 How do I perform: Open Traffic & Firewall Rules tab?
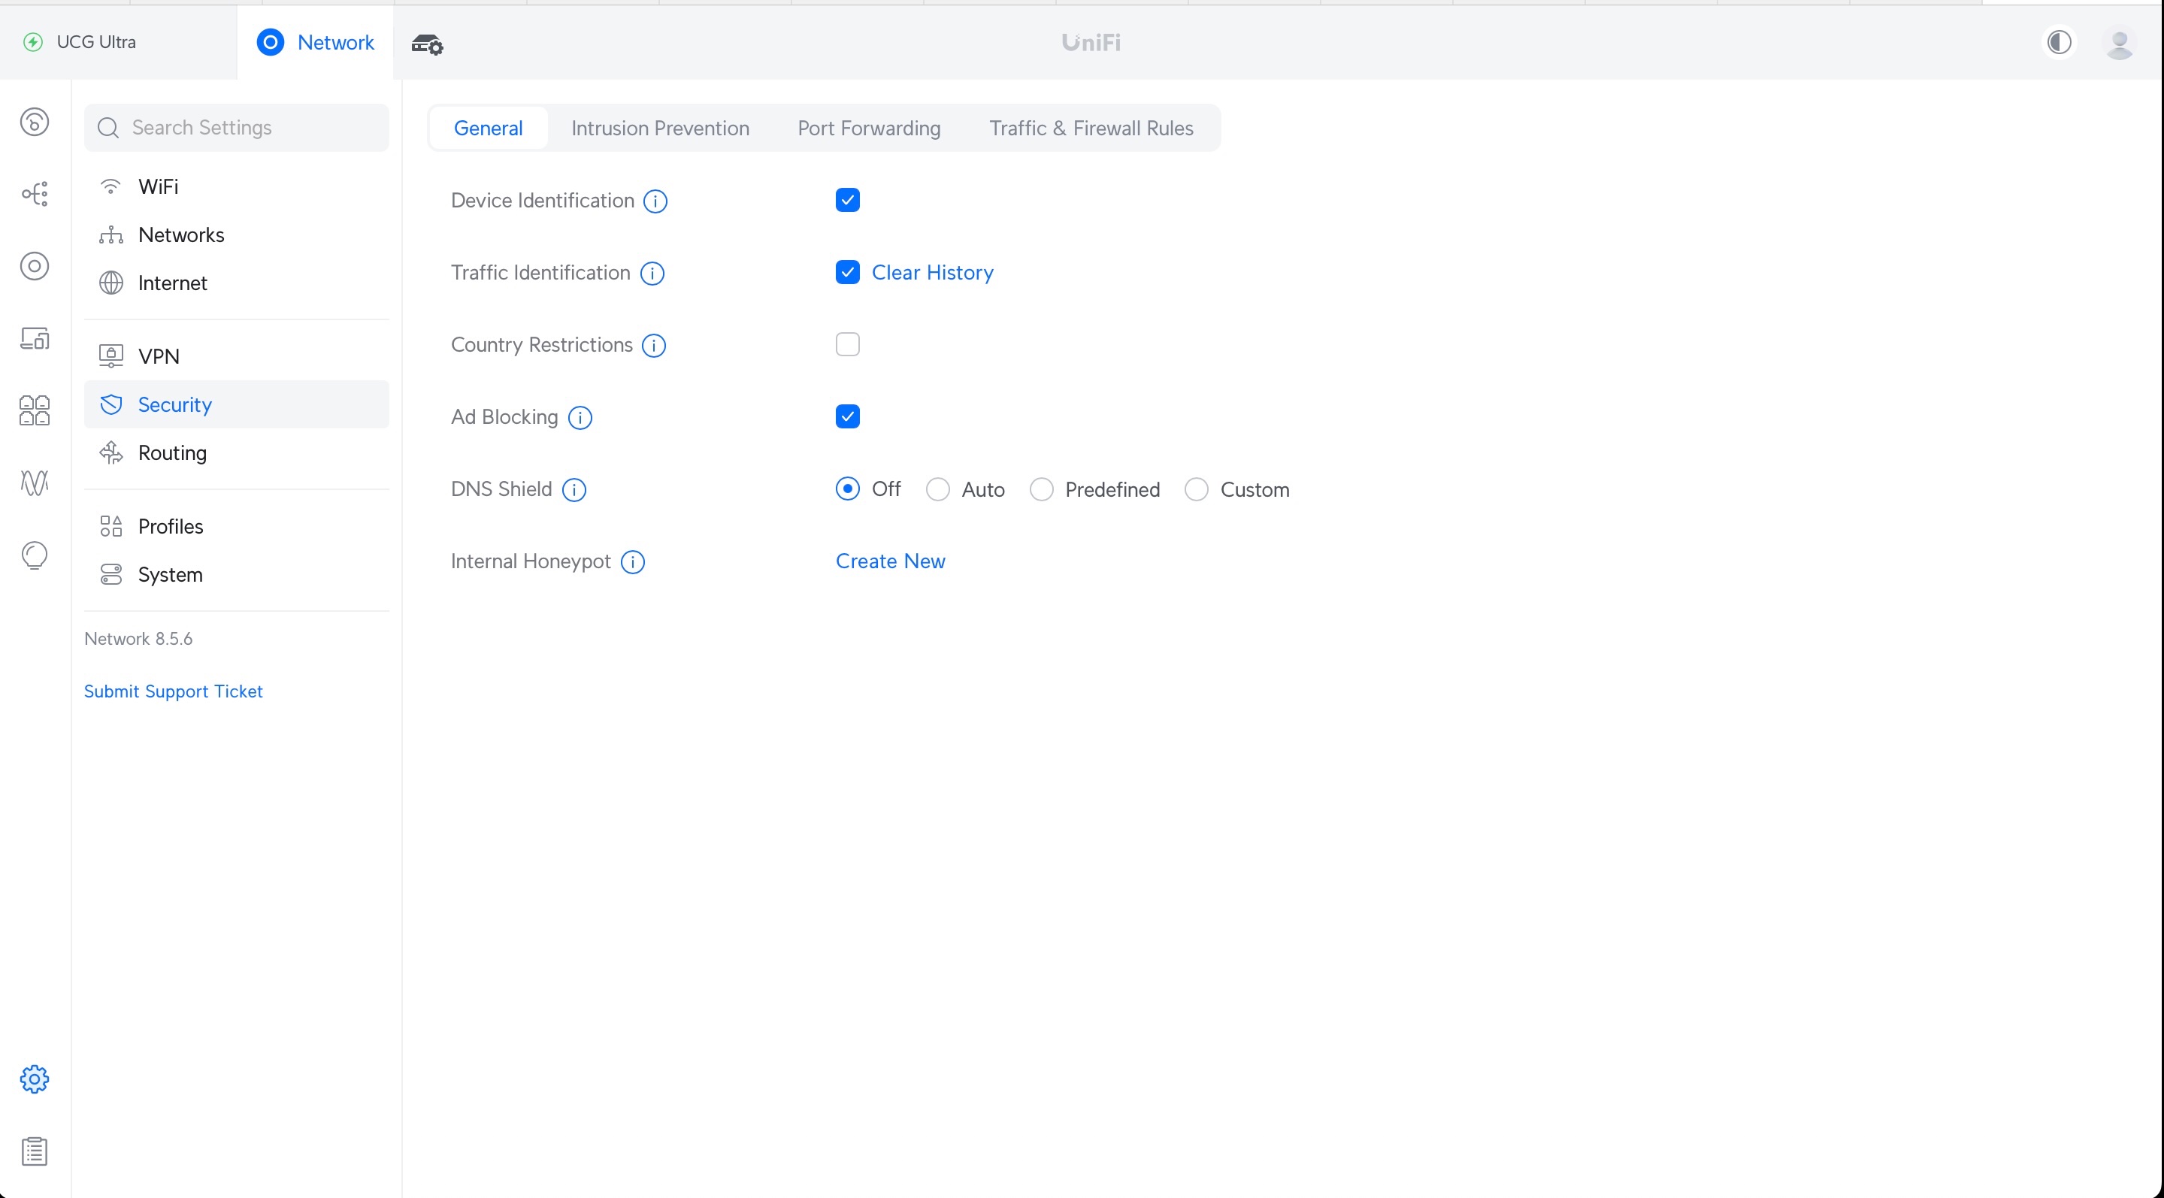click(x=1091, y=128)
